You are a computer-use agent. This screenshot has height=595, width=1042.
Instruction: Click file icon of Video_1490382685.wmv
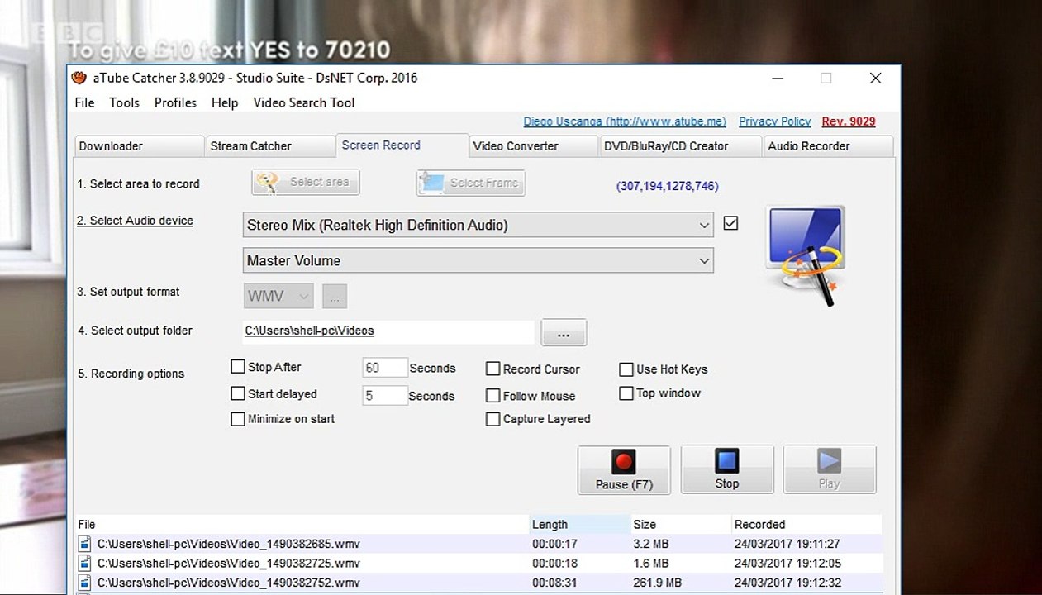pos(84,544)
